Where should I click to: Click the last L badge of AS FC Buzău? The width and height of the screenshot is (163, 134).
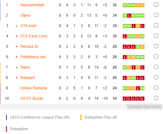(142, 99)
